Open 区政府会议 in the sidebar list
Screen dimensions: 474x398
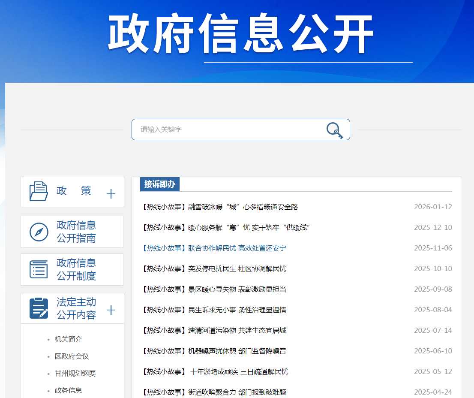72,356
